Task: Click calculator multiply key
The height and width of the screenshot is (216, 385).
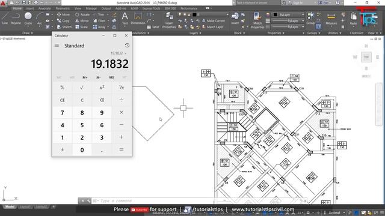Action: [122, 113]
